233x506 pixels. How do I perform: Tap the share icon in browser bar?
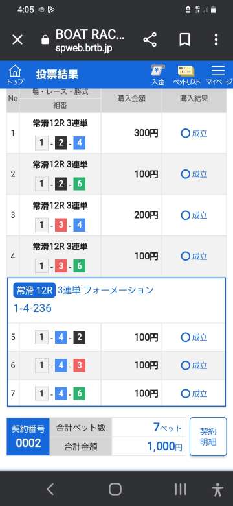coord(150,40)
